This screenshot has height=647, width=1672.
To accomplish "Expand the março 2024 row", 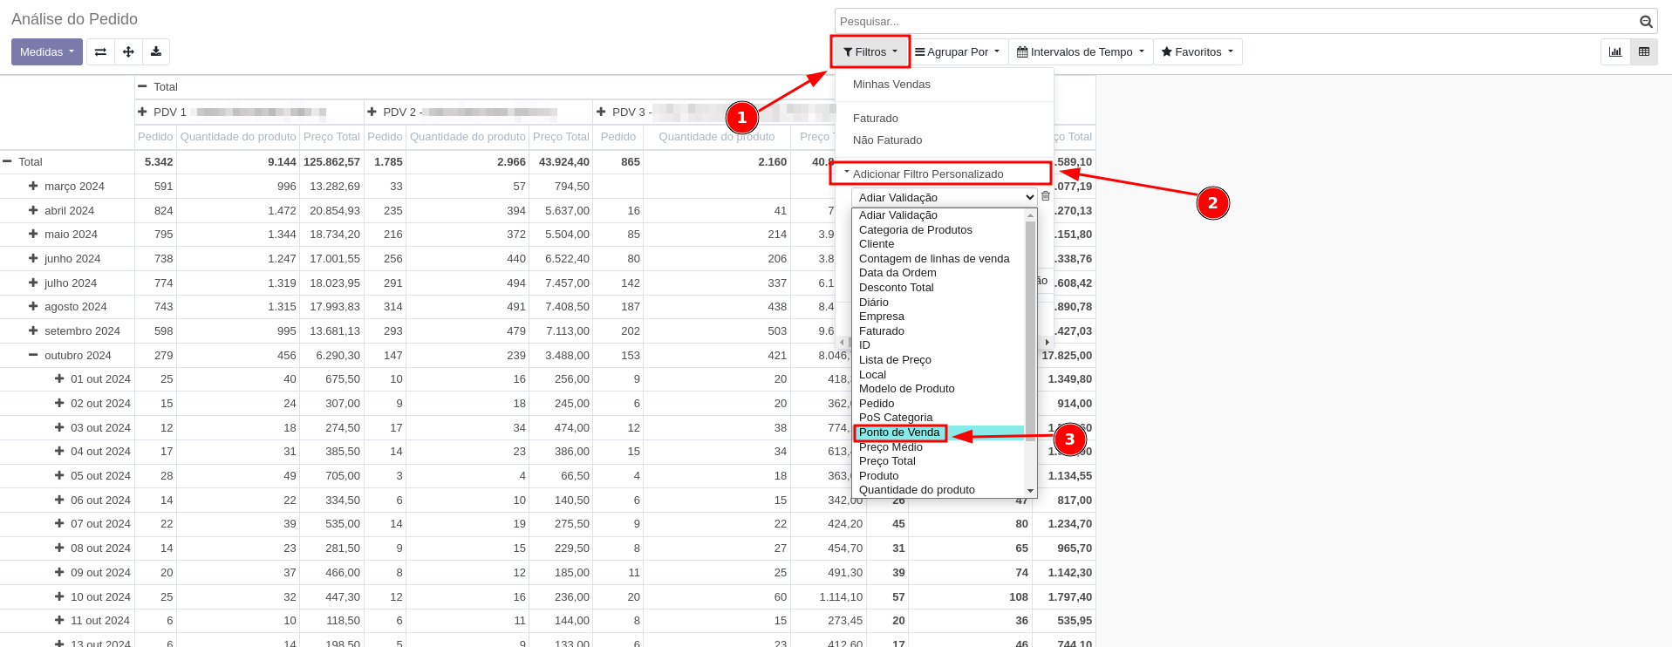I will (x=33, y=186).
